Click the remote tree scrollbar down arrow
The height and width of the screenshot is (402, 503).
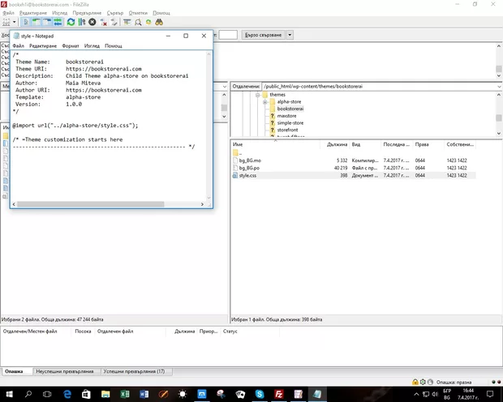(499, 133)
